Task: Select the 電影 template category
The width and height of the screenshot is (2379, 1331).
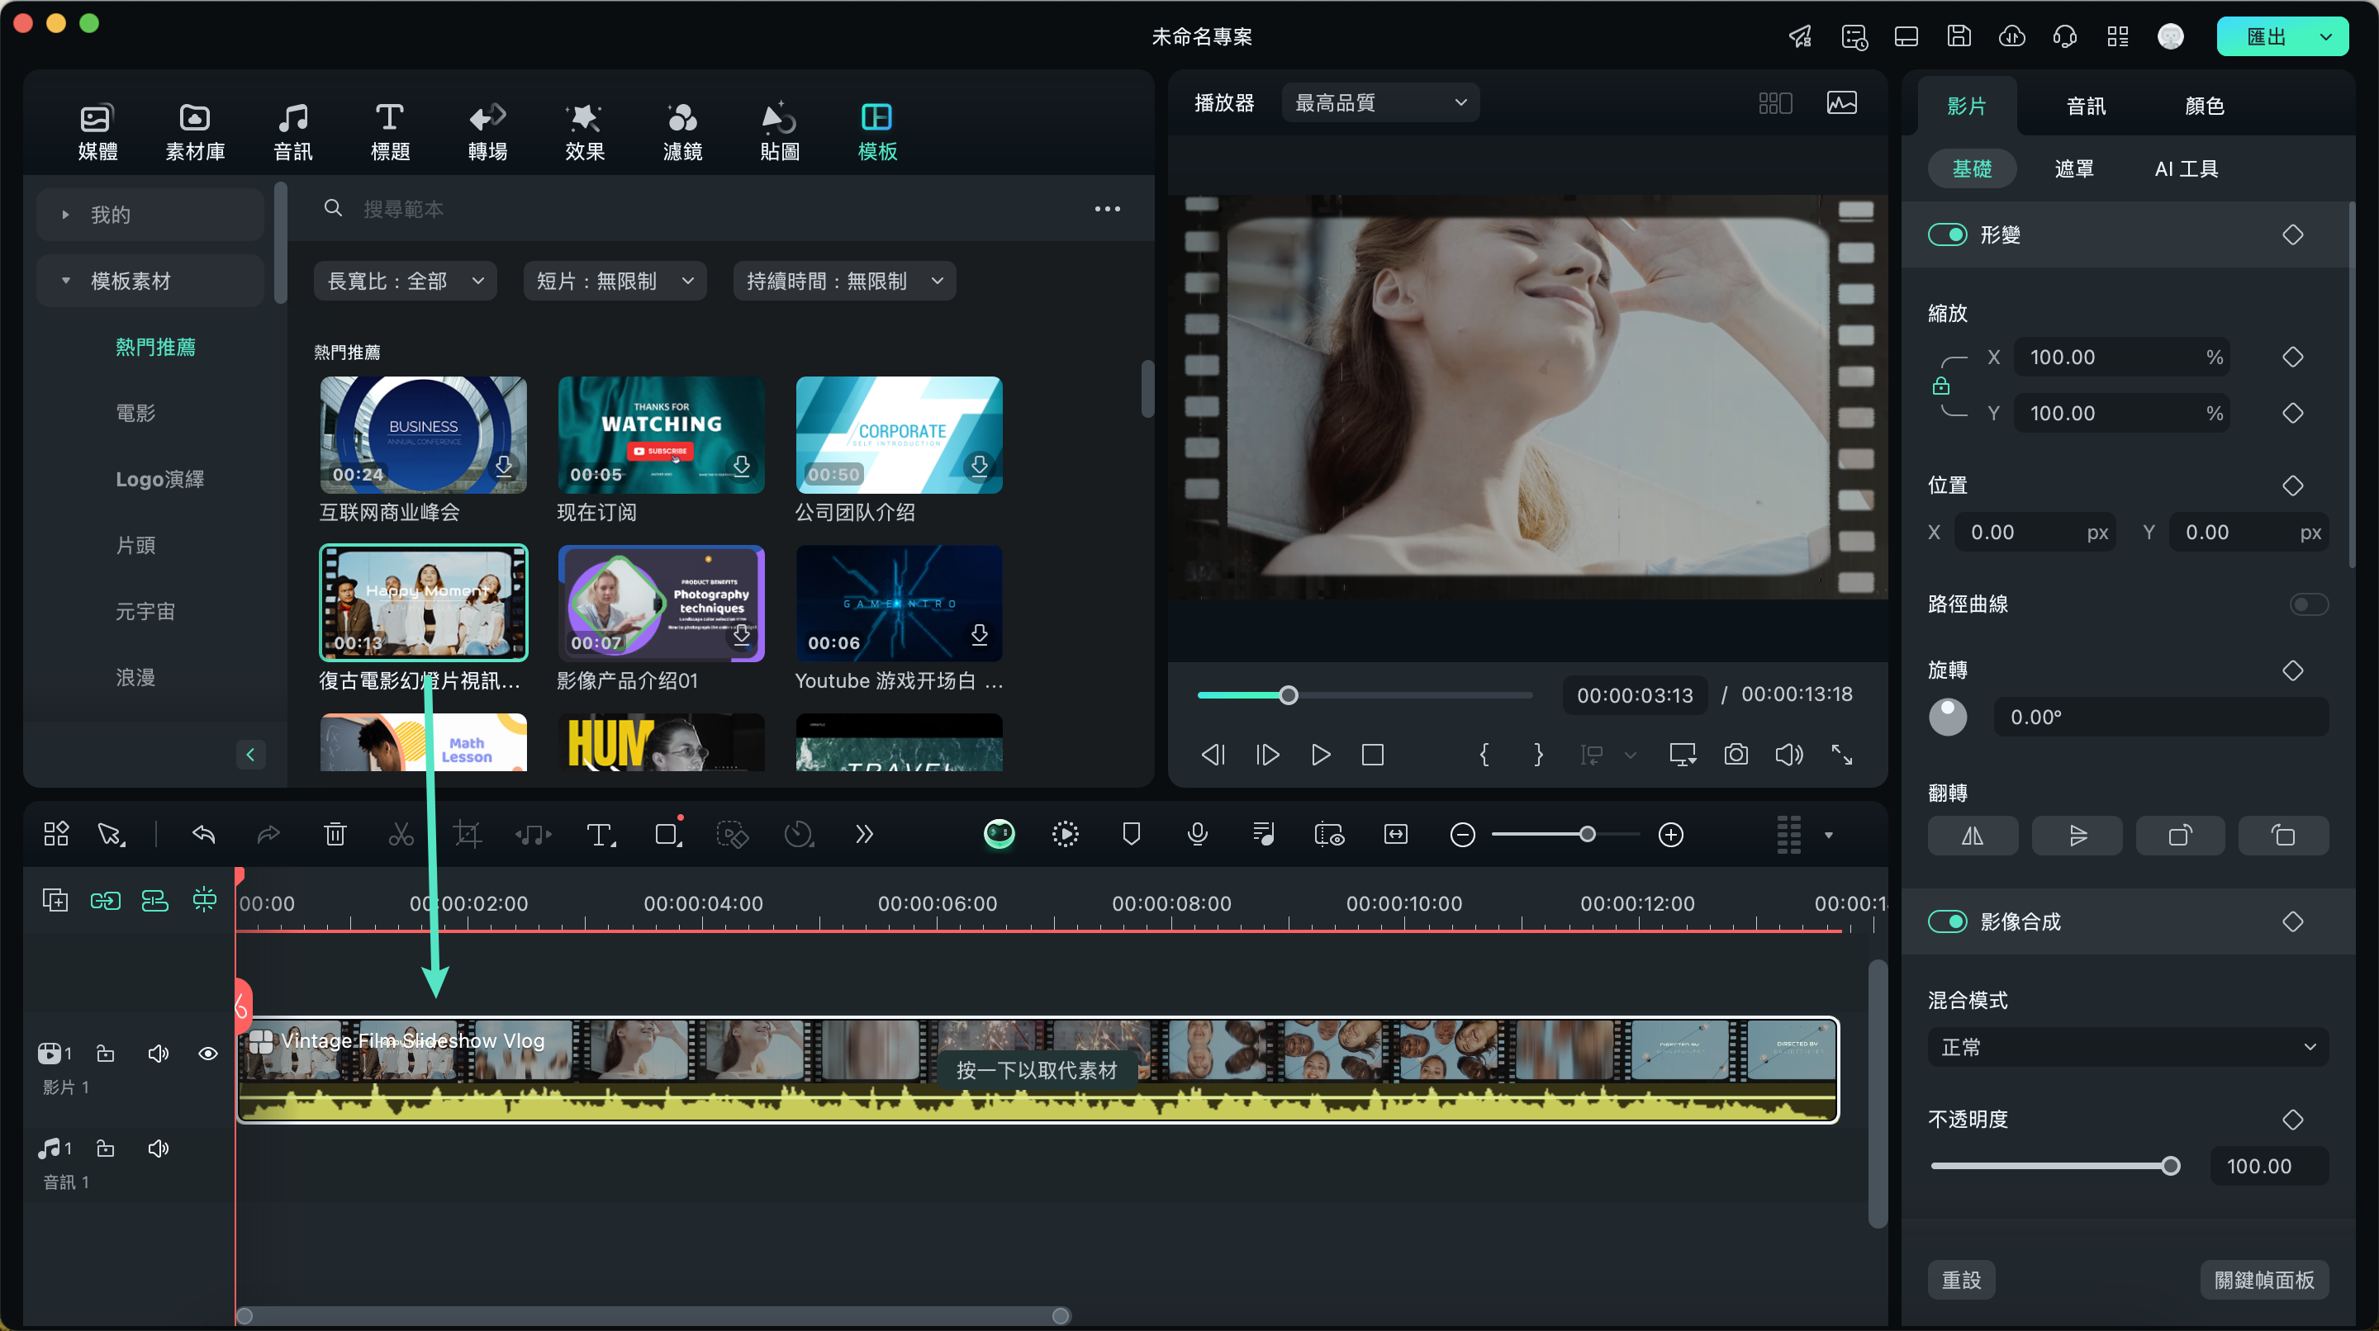Action: coord(135,413)
